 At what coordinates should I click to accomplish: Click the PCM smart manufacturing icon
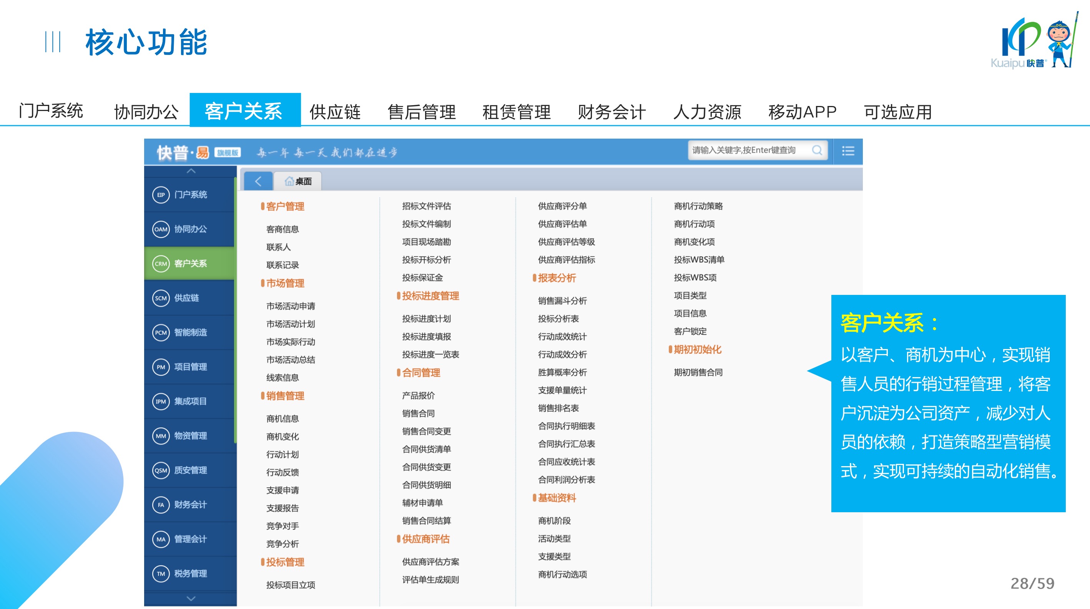[x=161, y=333]
